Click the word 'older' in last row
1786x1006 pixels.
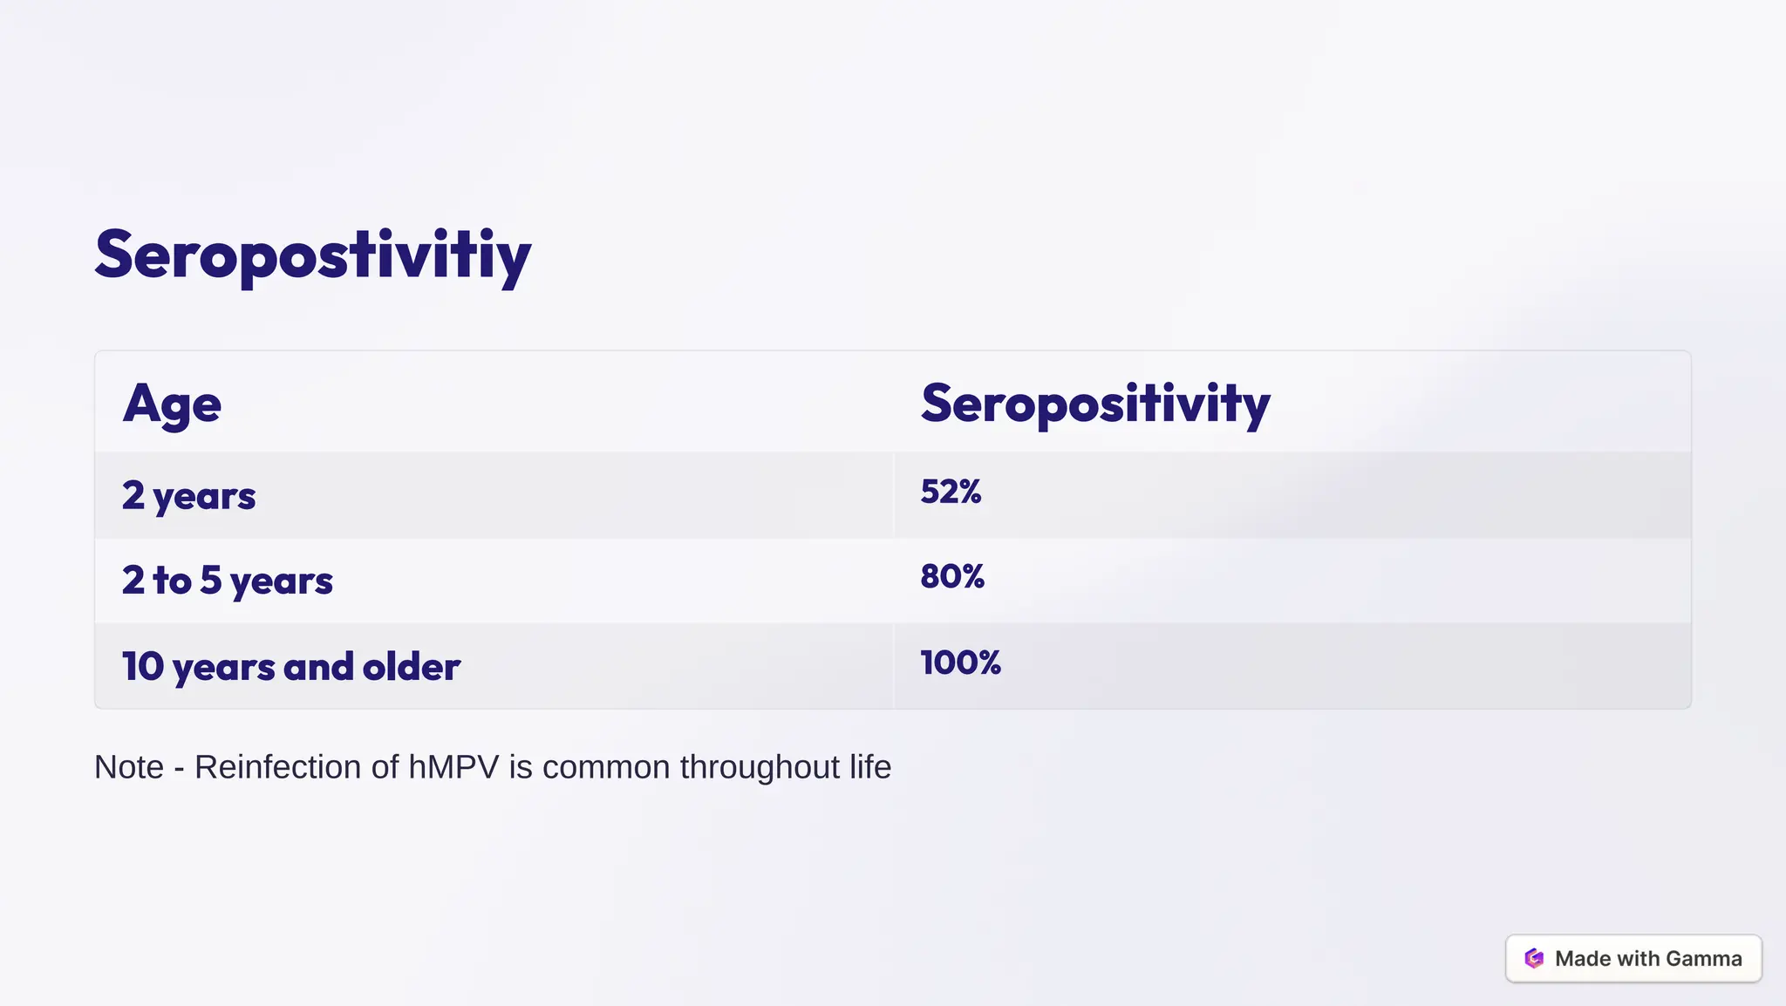[411, 667]
